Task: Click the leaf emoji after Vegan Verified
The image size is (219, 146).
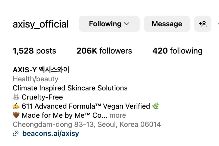Action: click(156, 106)
